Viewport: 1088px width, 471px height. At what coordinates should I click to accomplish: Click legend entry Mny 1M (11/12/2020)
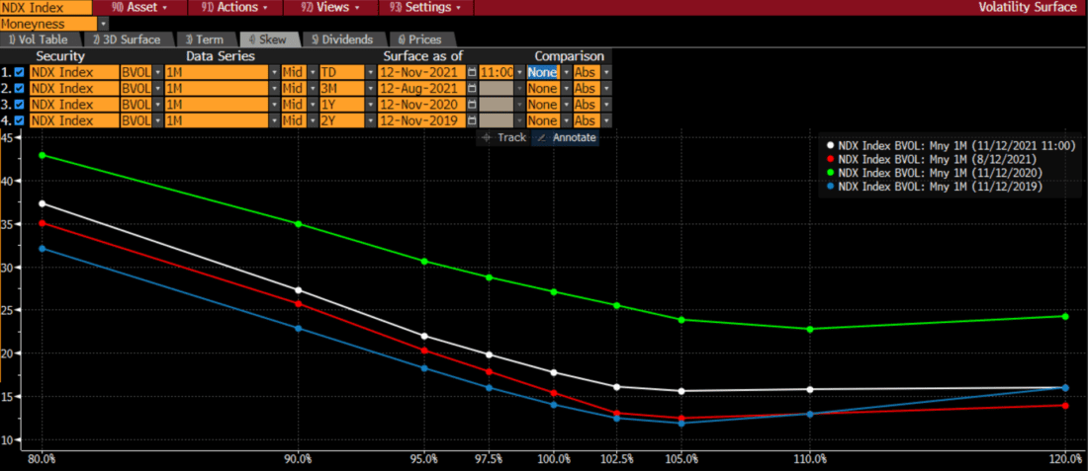tap(940, 173)
